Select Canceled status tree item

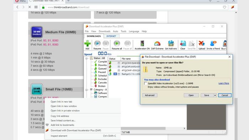point(101,82)
